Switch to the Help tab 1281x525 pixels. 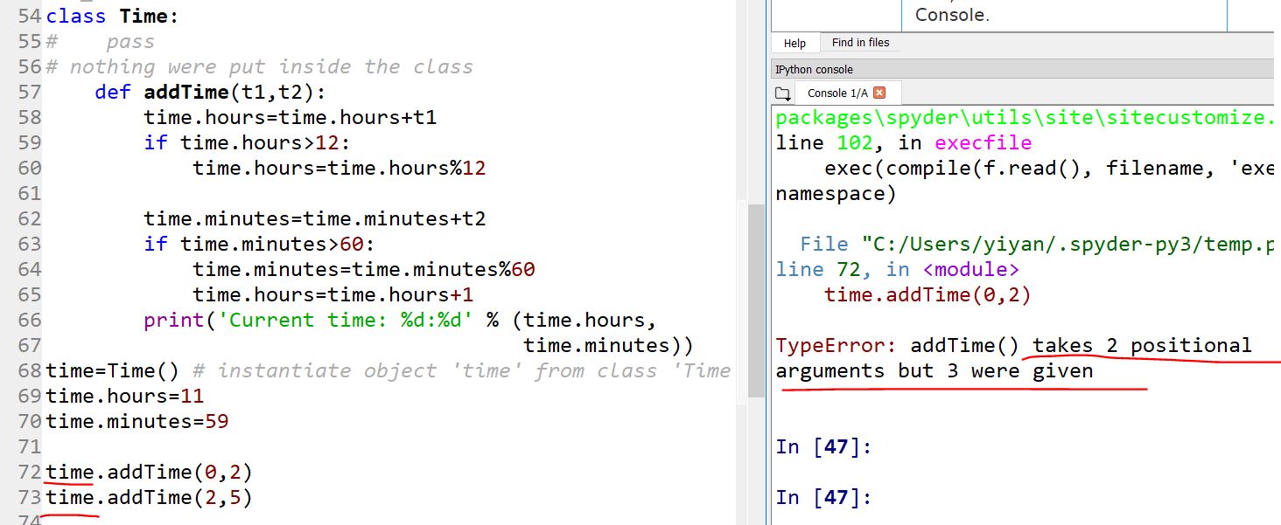(794, 43)
